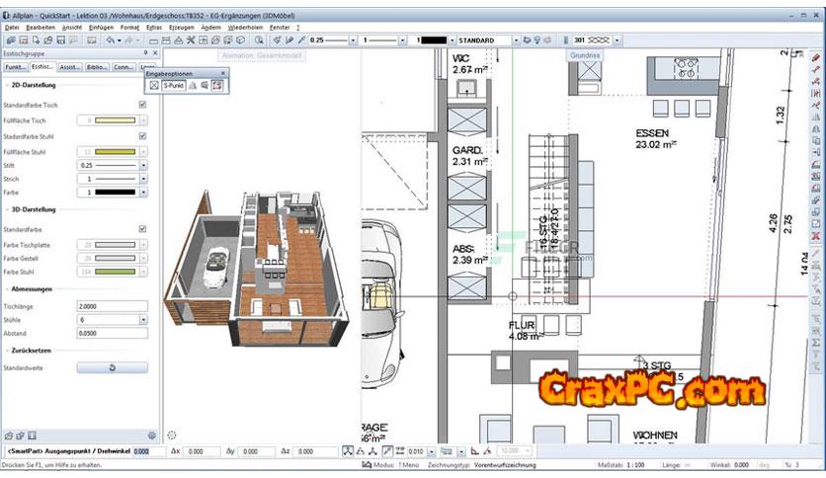Open the Stühle count dropdown
826x478 pixels.
pos(143,320)
